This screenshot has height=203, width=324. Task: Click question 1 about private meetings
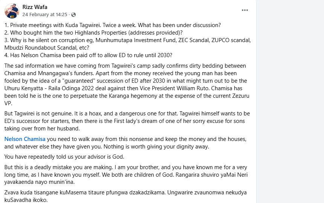(113, 25)
